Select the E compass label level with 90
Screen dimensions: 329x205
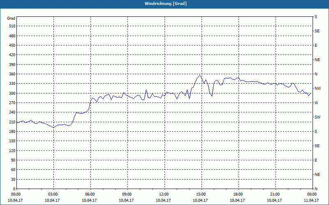click(x=316, y=160)
